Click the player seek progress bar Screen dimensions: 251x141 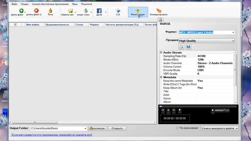(x=198, y=106)
